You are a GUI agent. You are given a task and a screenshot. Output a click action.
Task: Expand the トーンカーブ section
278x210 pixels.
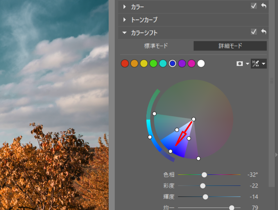click(125, 20)
